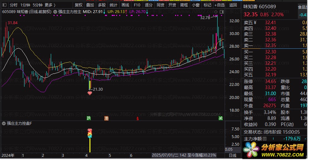Click the stock title 味知香 605089

[x=260, y=7]
